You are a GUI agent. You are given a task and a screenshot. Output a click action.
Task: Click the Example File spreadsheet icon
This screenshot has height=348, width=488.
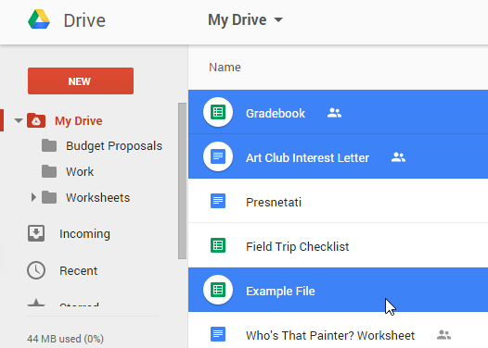point(218,290)
